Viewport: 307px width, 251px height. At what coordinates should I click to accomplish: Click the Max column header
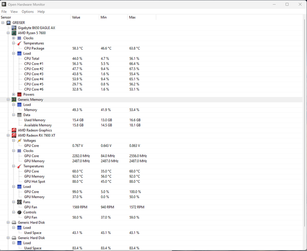click(x=142, y=17)
